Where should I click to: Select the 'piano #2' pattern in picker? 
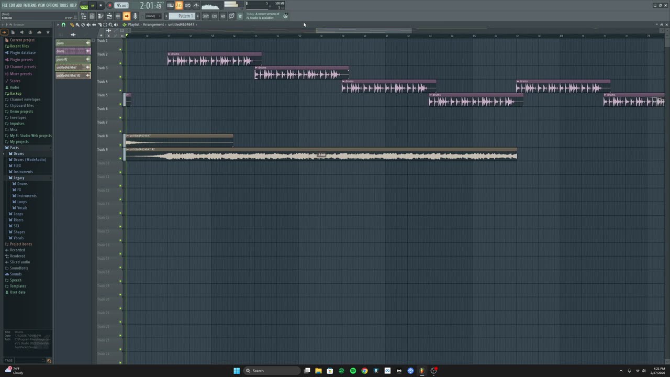click(x=73, y=59)
